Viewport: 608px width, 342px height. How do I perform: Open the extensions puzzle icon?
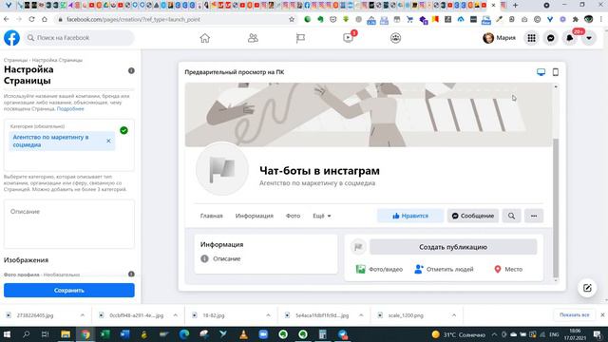[576, 19]
